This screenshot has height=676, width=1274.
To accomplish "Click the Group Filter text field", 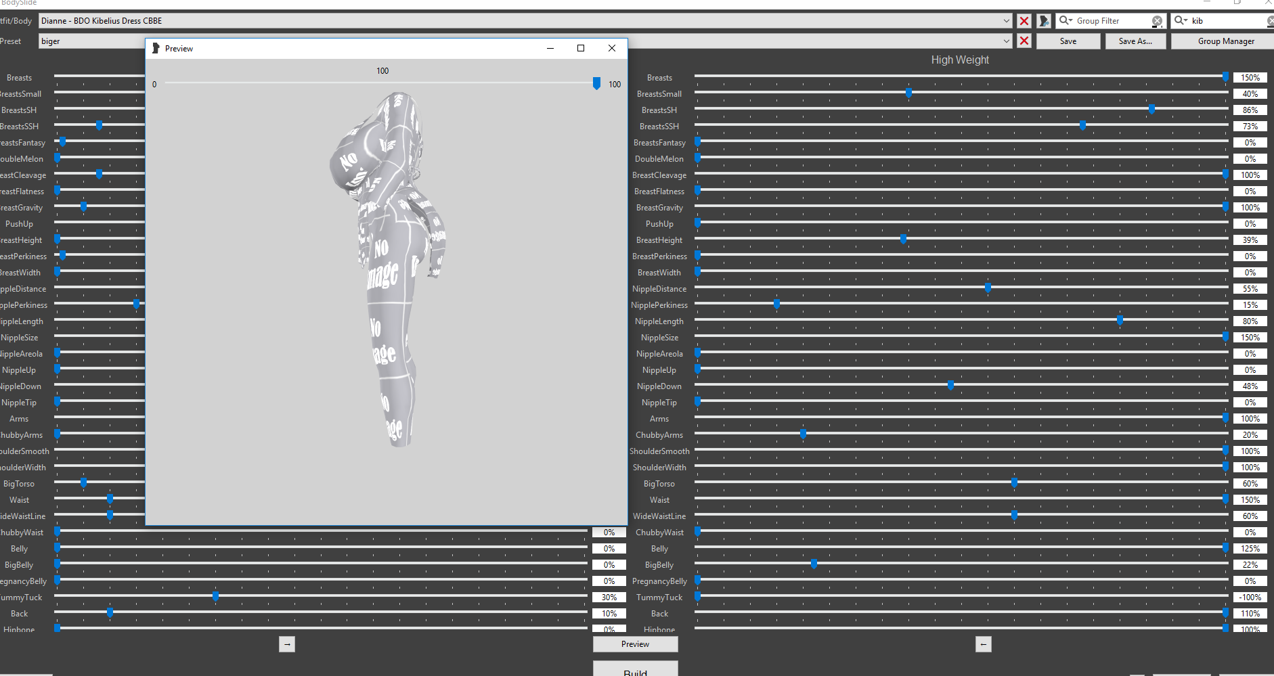I will tap(1112, 21).
